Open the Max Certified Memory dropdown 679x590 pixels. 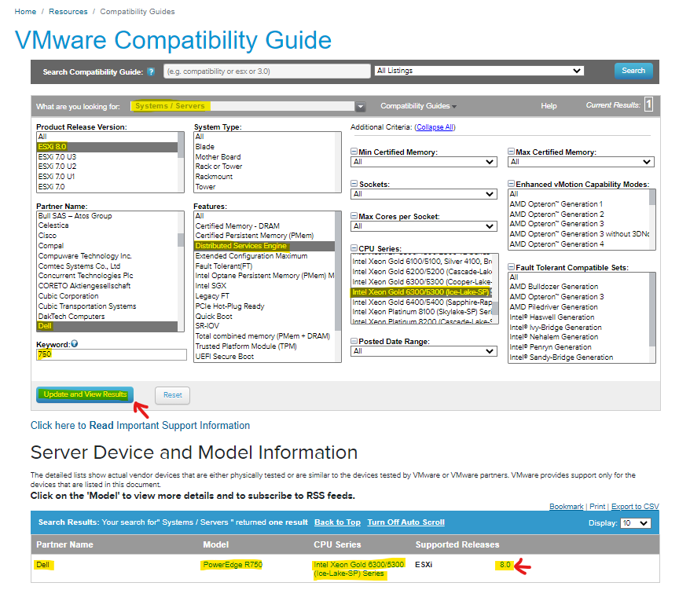[x=581, y=162]
